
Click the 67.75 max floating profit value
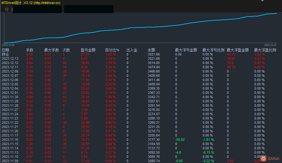coord(231,54)
